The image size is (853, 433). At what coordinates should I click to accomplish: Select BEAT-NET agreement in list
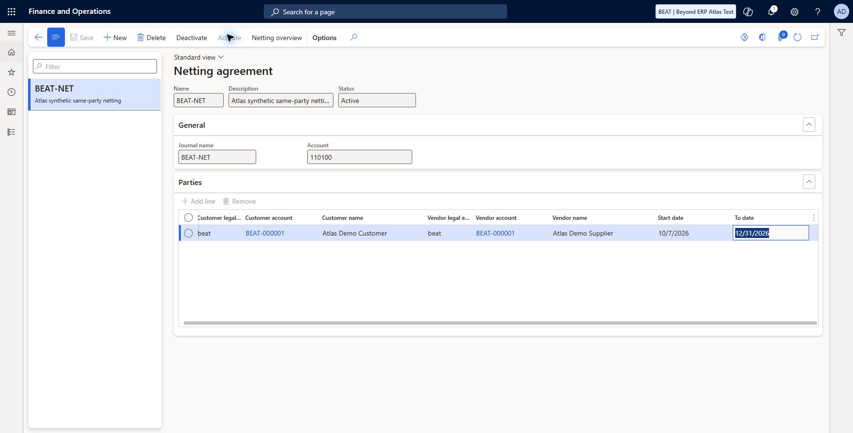tap(94, 94)
